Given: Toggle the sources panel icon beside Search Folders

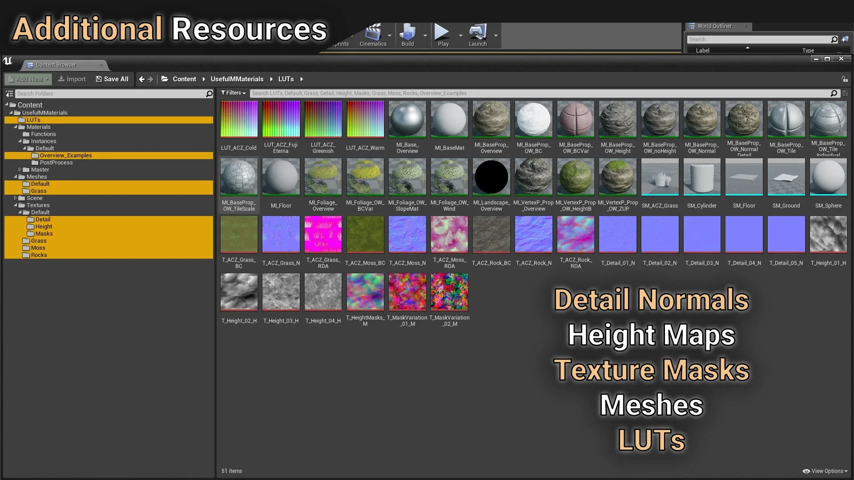Looking at the screenshot, I should (9, 94).
